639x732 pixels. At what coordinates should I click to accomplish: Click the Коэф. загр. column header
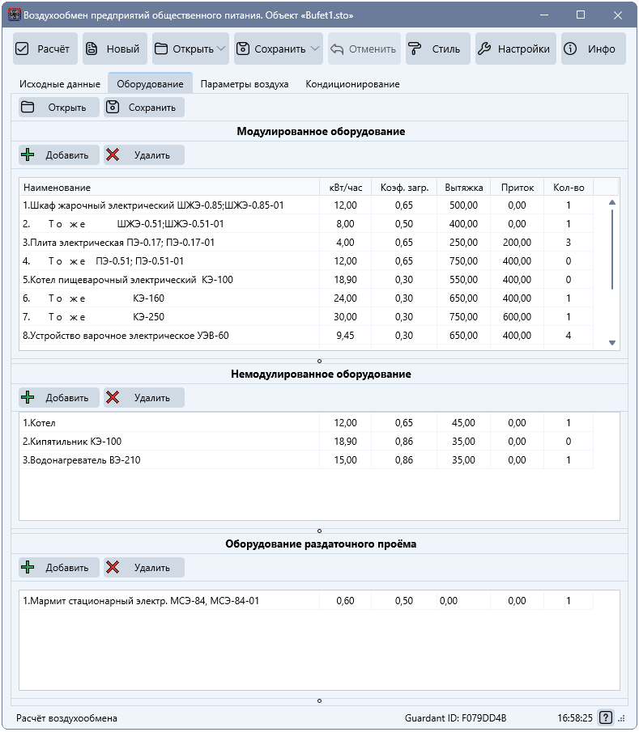tap(404, 188)
